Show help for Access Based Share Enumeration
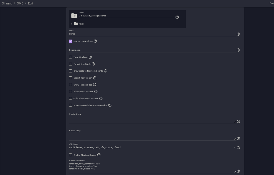 (110, 105)
